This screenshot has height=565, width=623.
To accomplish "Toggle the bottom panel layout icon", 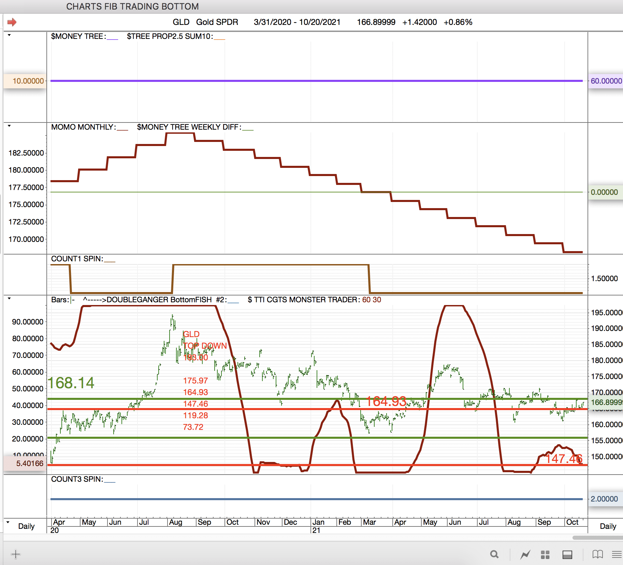I will [567, 555].
